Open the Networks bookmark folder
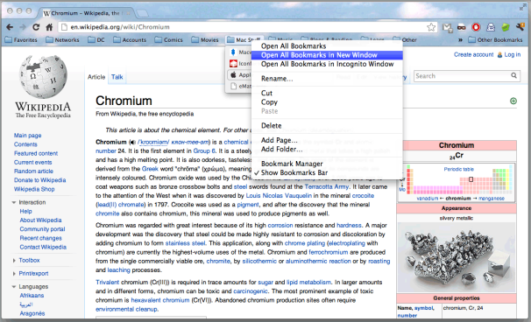Image resolution: width=531 pixels, height=322 pixels. click(x=62, y=40)
